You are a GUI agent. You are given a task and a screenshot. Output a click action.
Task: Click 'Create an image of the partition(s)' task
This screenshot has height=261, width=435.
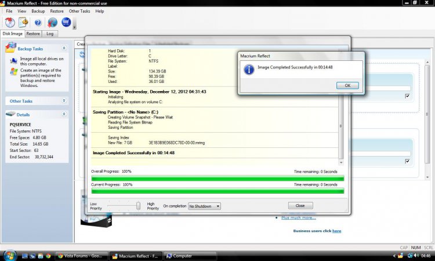tap(41, 78)
